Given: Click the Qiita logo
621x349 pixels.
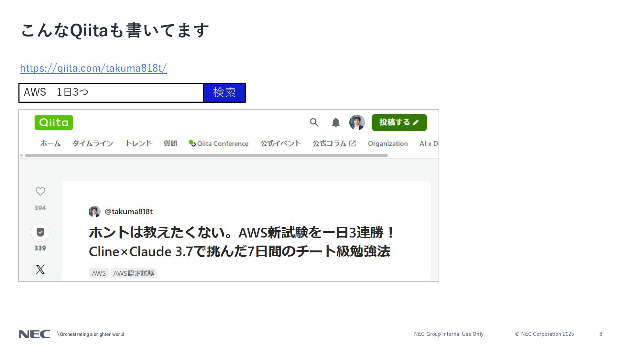Looking at the screenshot, I should coord(54,122).
